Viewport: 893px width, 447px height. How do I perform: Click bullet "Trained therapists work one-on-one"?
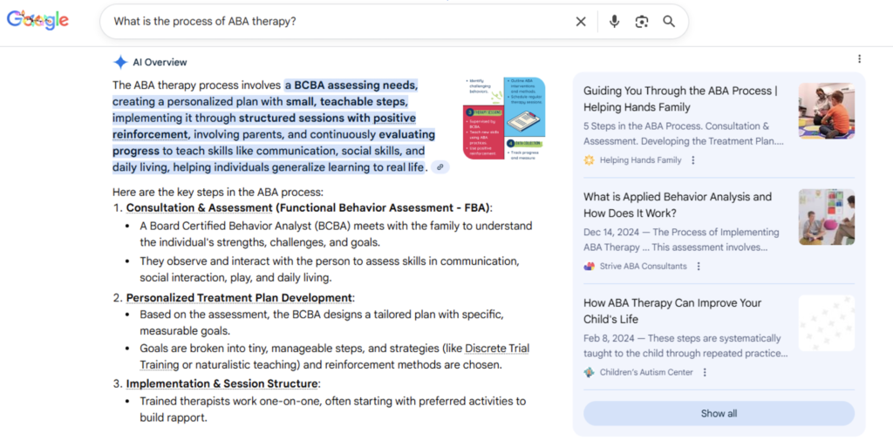[332, 410]
